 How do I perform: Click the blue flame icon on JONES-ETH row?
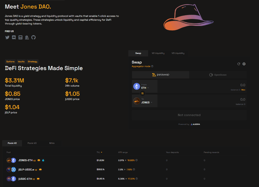click(43, 160)
